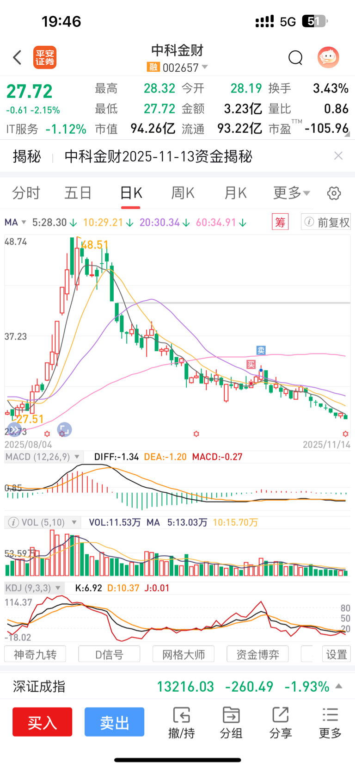355x769 pixels.
Task: Open the MACD (12,26,9) indicator dropdown
Action: tap(43, 457)
